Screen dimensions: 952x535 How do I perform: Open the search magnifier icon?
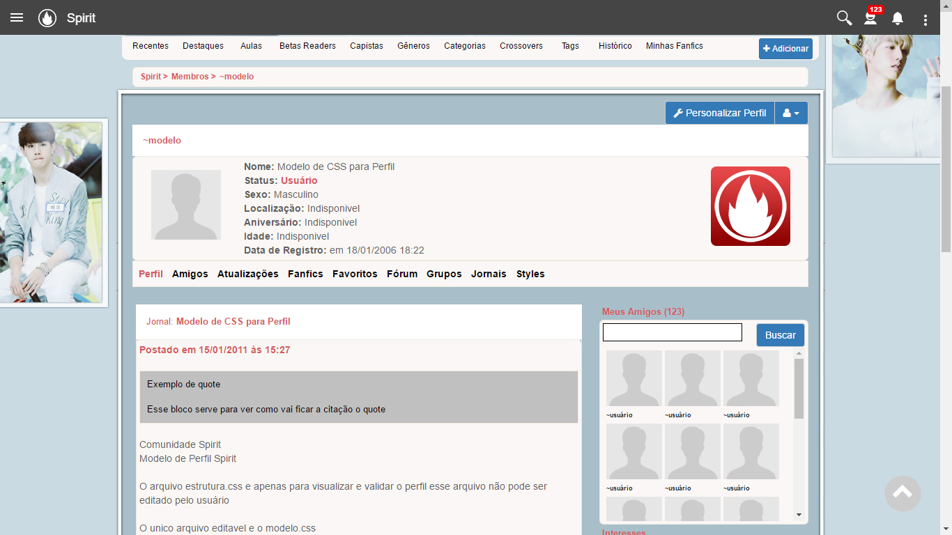(x=844, y=18)
